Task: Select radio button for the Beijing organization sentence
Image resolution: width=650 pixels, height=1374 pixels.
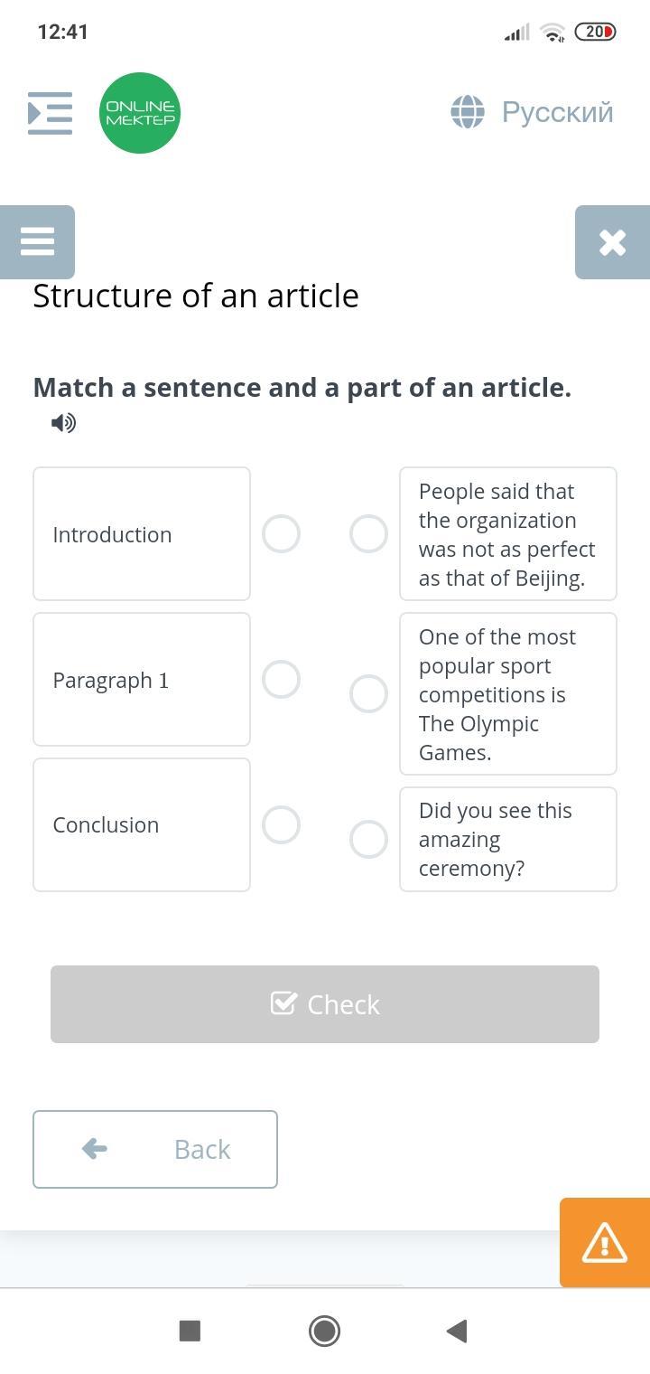Action: pos(368,534)
